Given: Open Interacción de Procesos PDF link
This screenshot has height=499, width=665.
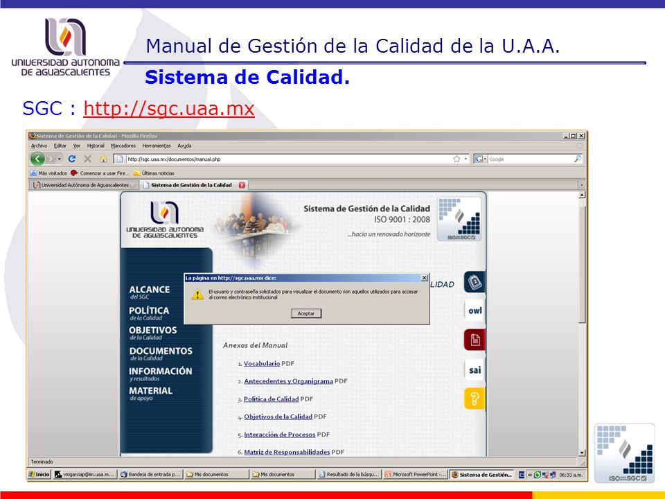Looking at the screenshot, I should 279,435.
